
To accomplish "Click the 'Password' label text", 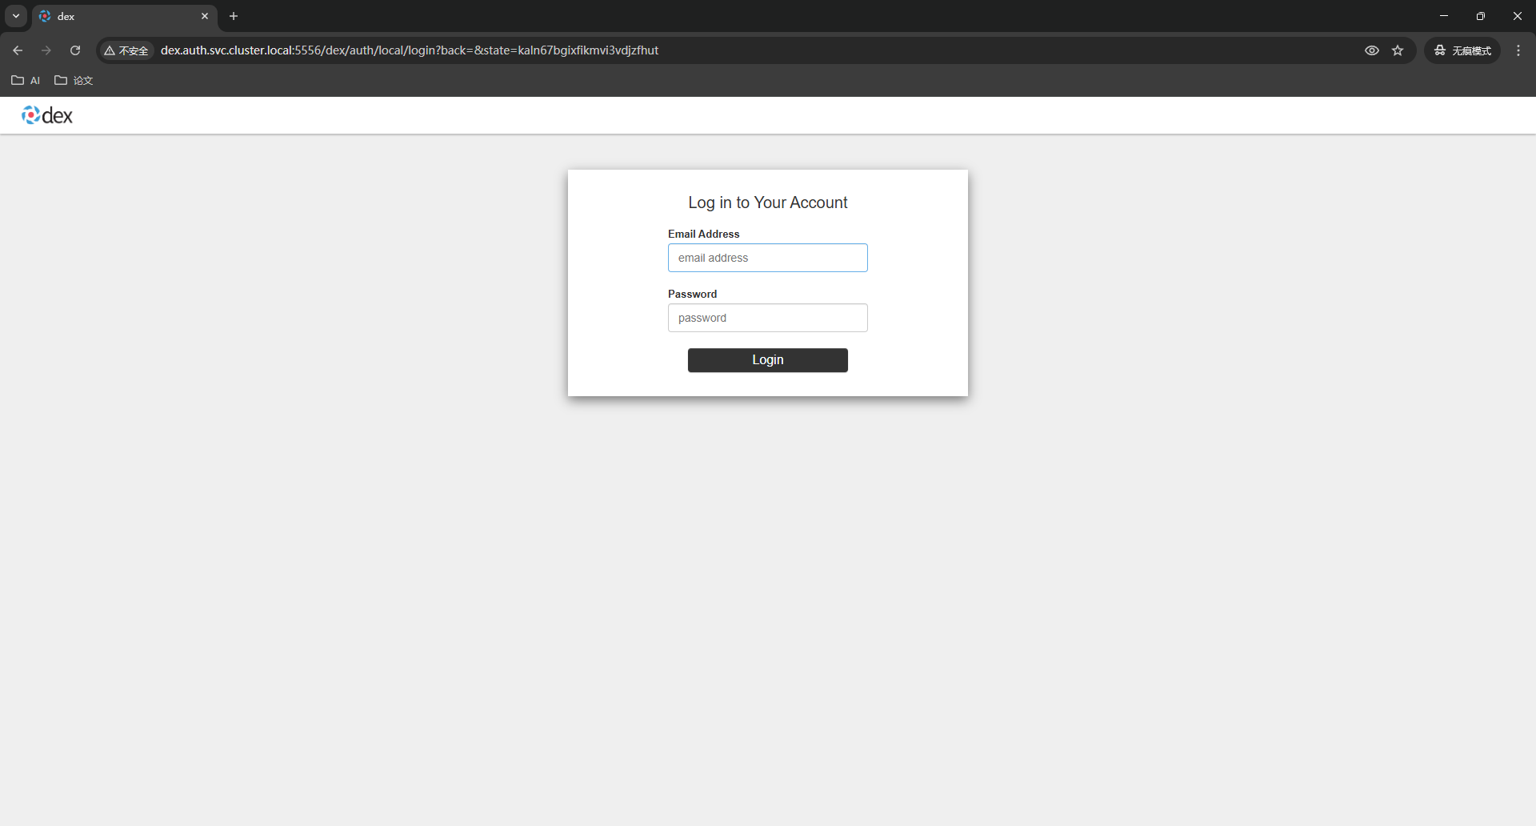I will coord(693,294).
